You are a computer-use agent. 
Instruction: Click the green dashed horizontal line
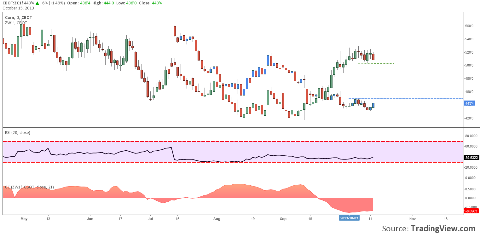click(x=376, y=63)
